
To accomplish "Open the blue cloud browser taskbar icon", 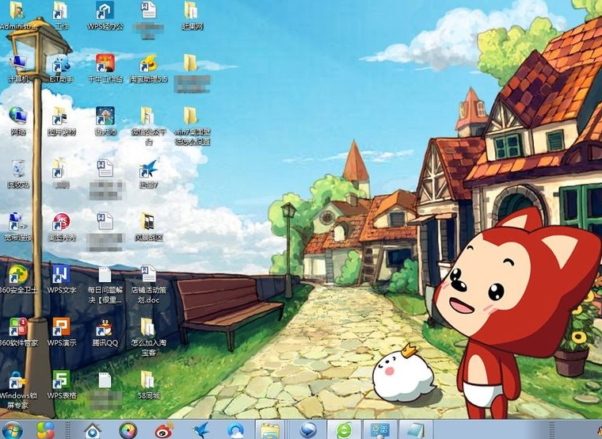I will coord(235,430).
